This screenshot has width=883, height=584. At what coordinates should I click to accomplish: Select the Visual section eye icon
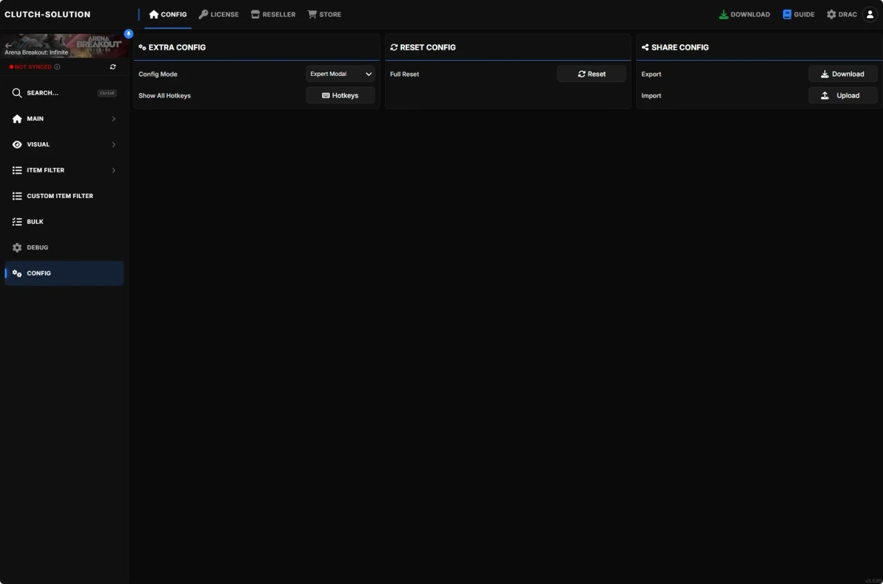click(x=17, y=144)
